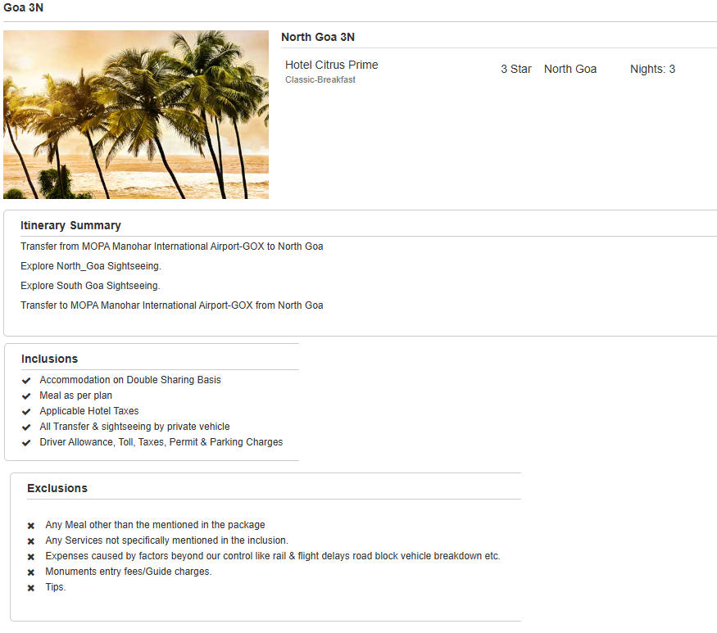This screenshot has width=717, height=633.
Task: Click the 'Meal as per plan' text
Action: click(76, 396)
